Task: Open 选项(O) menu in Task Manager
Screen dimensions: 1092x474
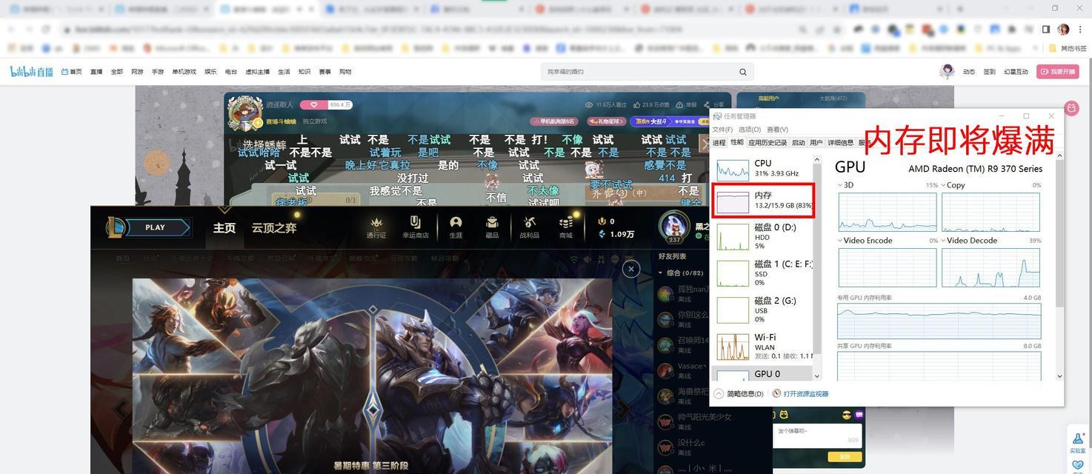Action: pyautogui.click(x=750, y=130)
